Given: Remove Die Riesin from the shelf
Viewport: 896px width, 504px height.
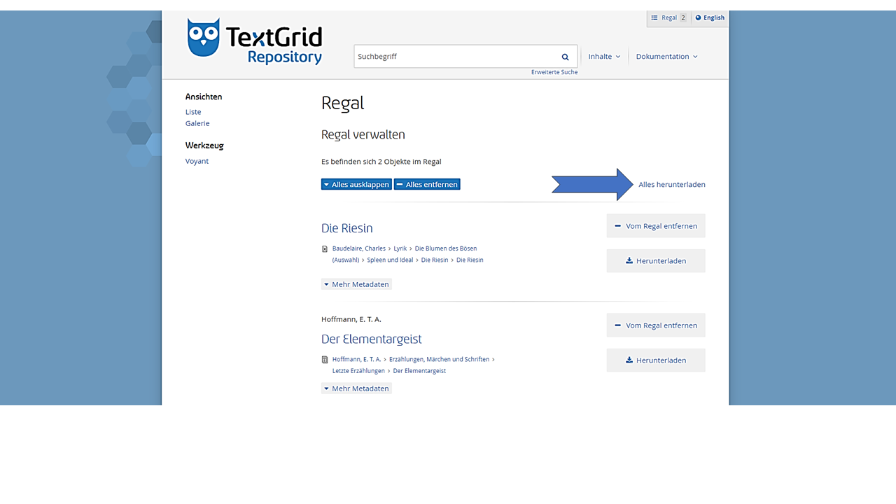Looking at the screenshot, I should tap(656, 226).
